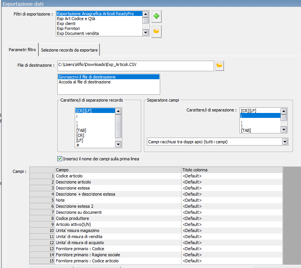The image size is (301, 268).
Task: Select 'Descrizione estesa 2' row
Action: [x=118, y=206]
